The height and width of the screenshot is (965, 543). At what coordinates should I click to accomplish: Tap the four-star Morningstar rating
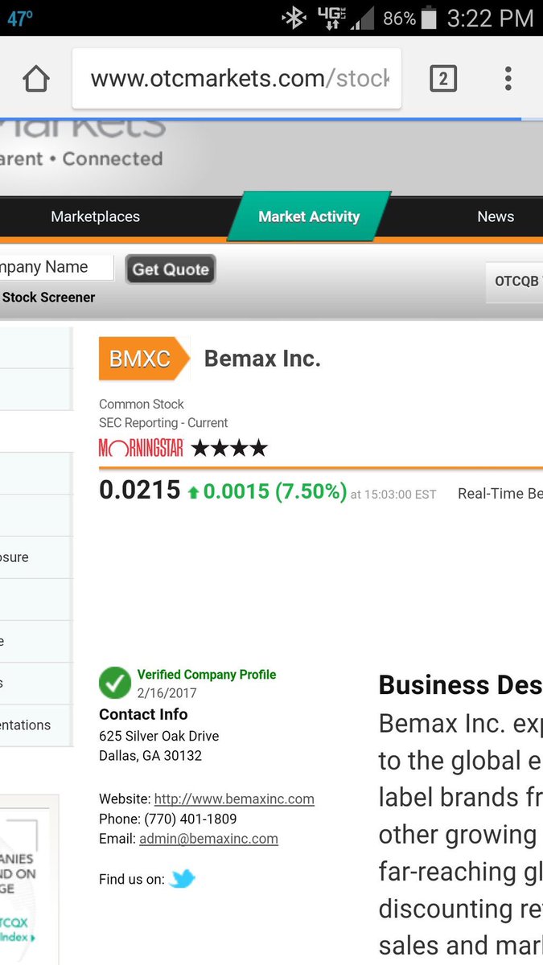point(229,448)
